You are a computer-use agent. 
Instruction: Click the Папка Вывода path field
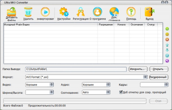click(76, 69)
